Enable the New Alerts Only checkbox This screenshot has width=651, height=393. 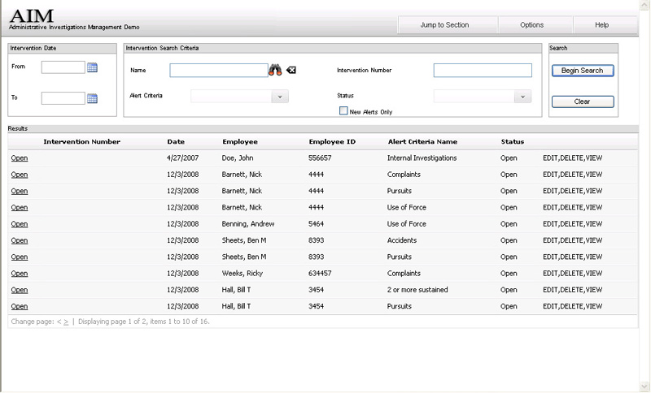(343, 111)
